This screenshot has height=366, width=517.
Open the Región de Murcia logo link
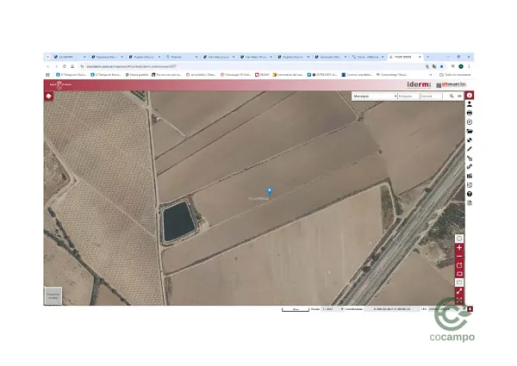click(60, 84)
